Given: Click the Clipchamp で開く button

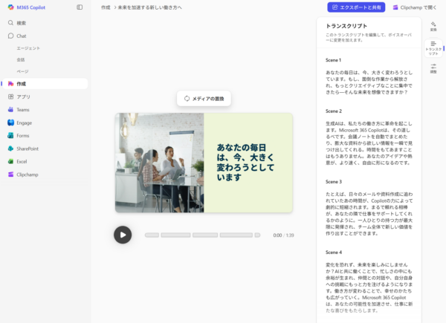Looking at the screenshot, I should 416,7.
